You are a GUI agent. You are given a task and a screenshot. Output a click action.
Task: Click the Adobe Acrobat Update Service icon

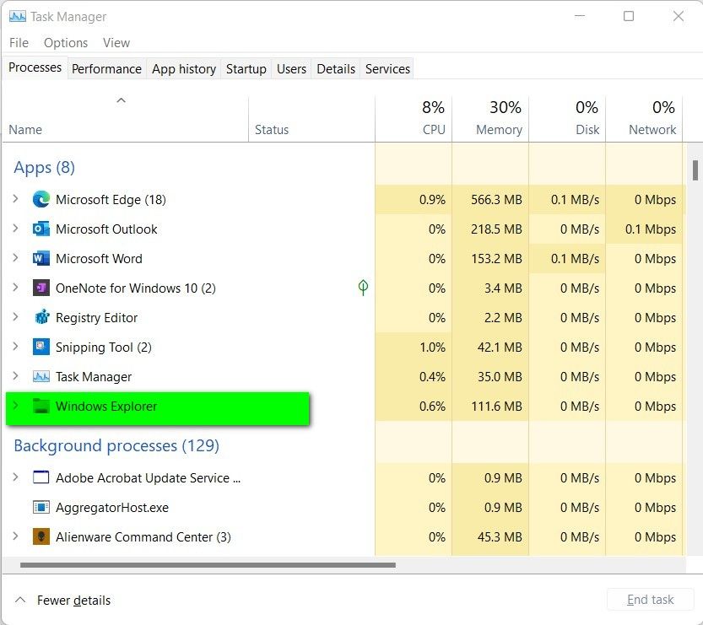tap(40, 477)
